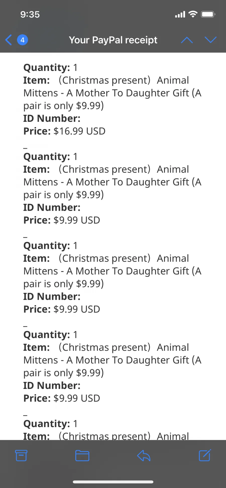Tap the first Animal Mittens item description

tap(112, 93)
